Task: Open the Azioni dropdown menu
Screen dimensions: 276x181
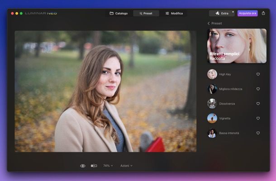Action: pyautogui.click(x=126, y=166)
